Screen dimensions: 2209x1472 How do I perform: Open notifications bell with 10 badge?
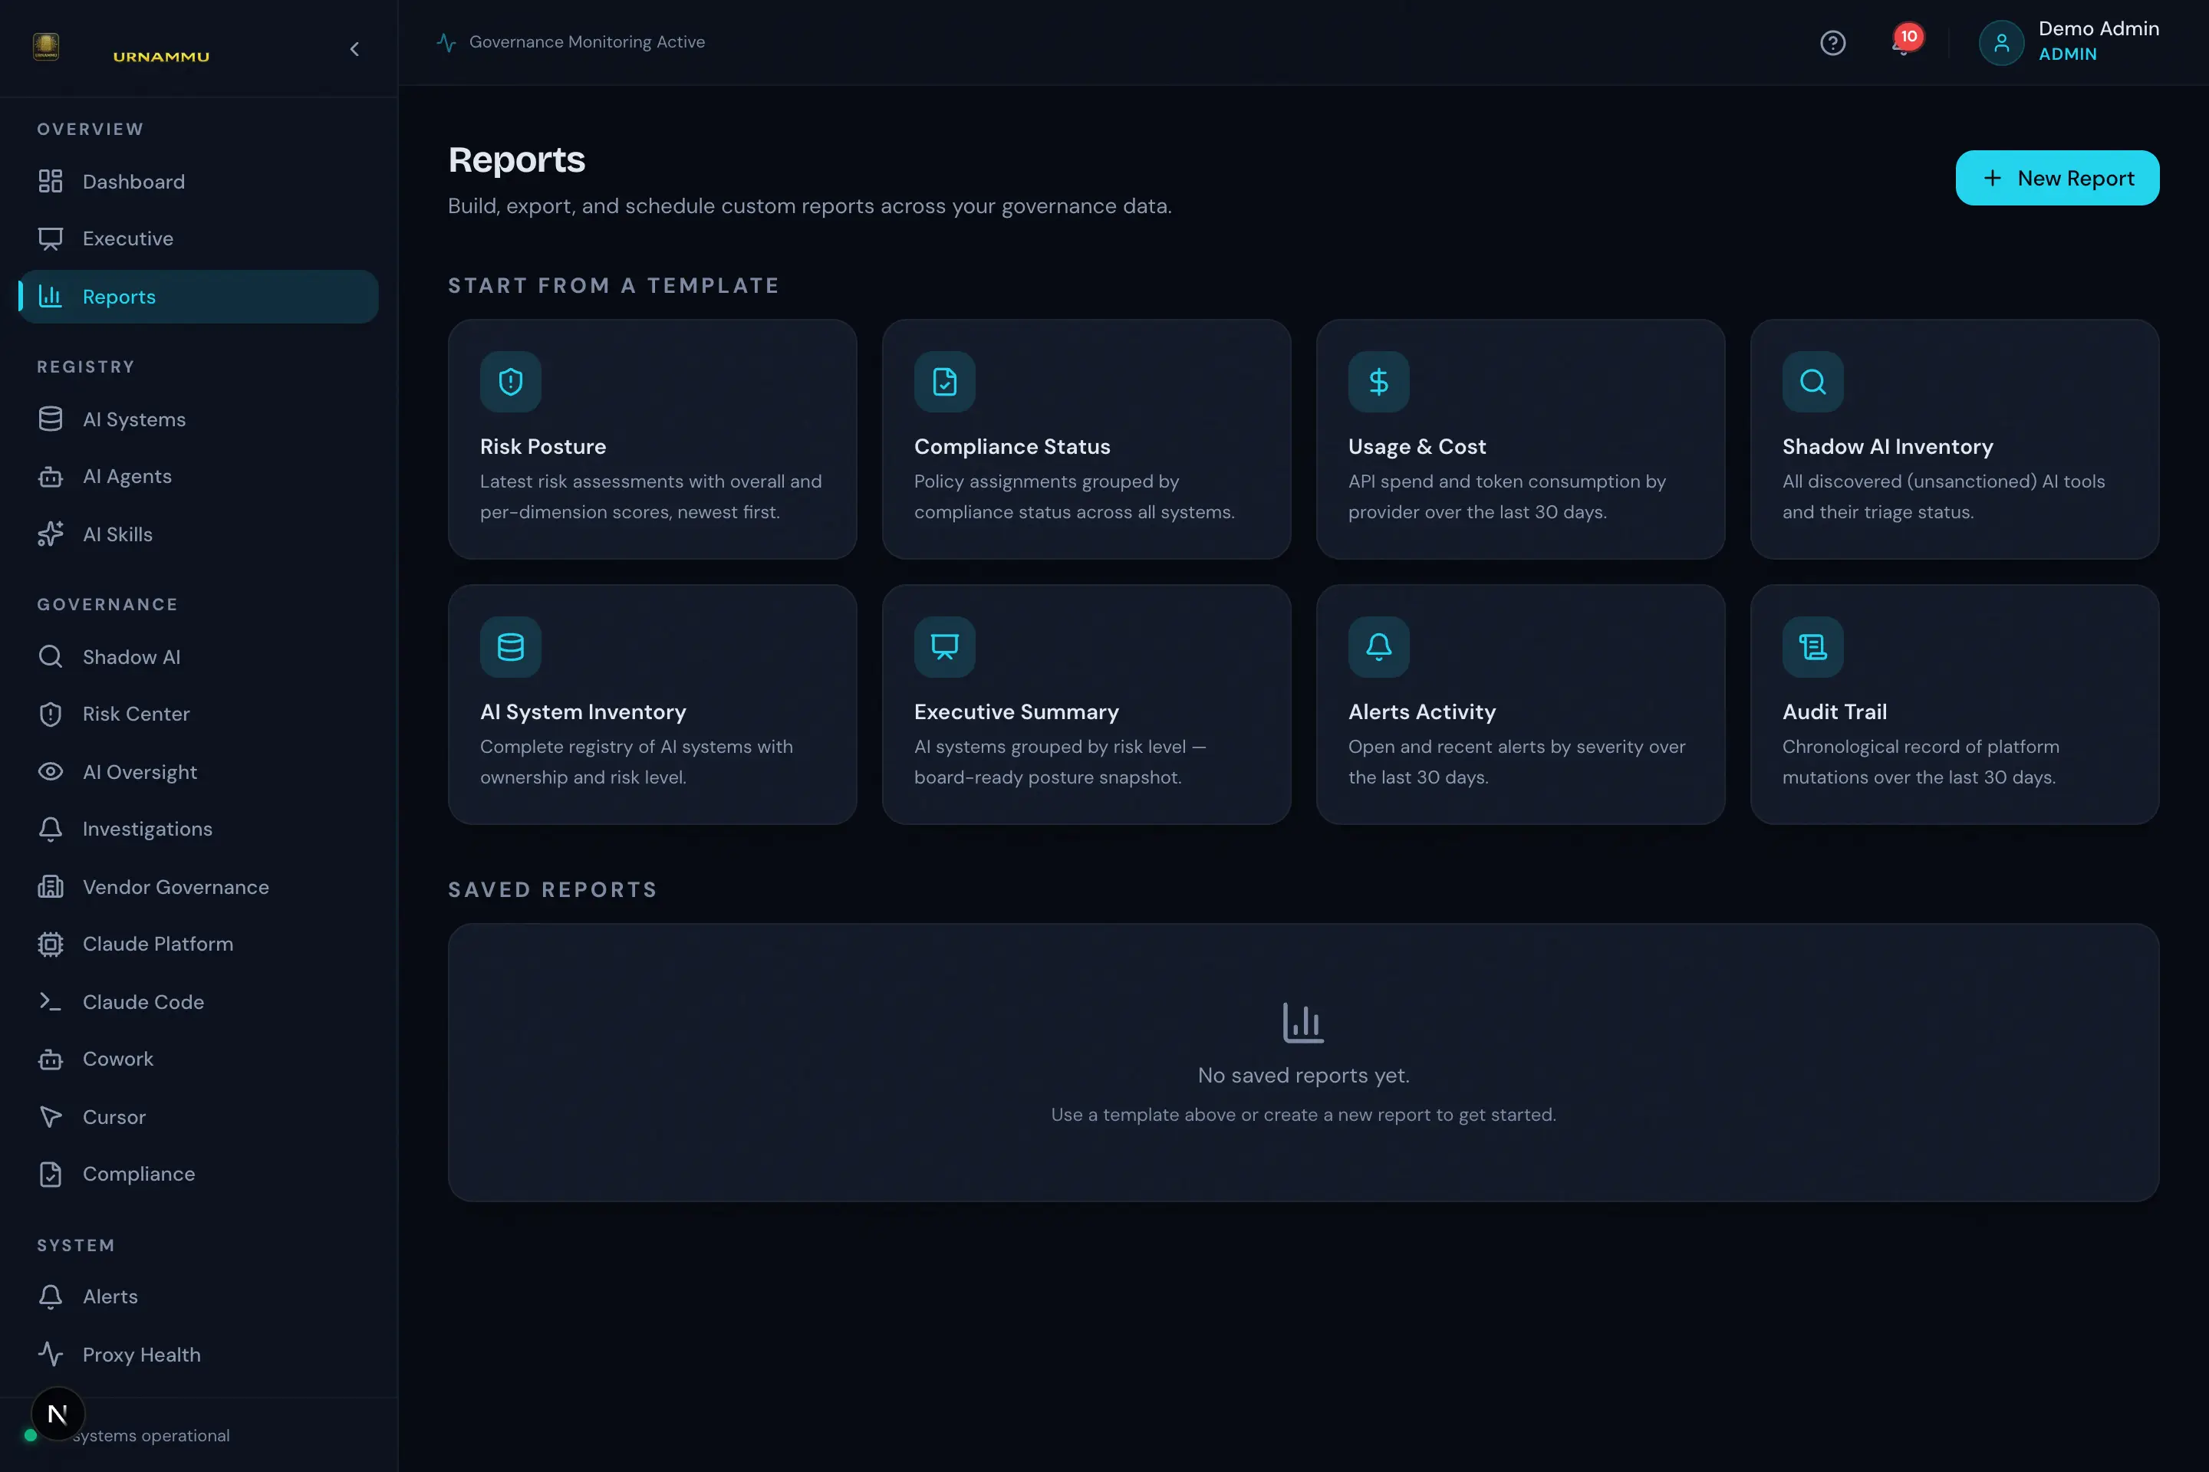[x=1904, y=42]
